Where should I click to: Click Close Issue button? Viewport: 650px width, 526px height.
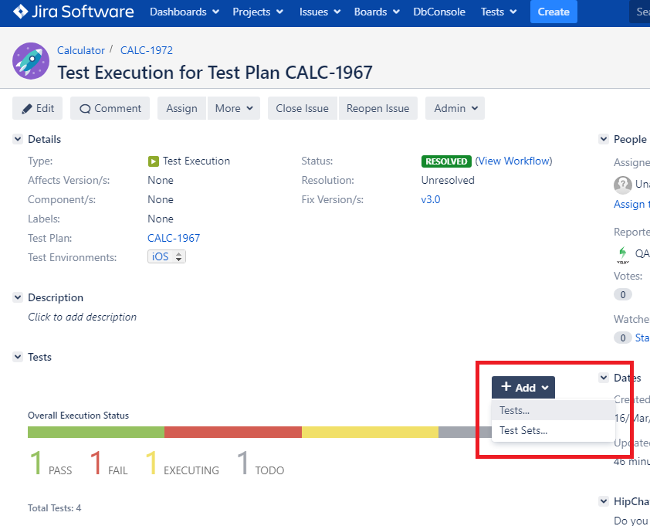coord(302,108)
